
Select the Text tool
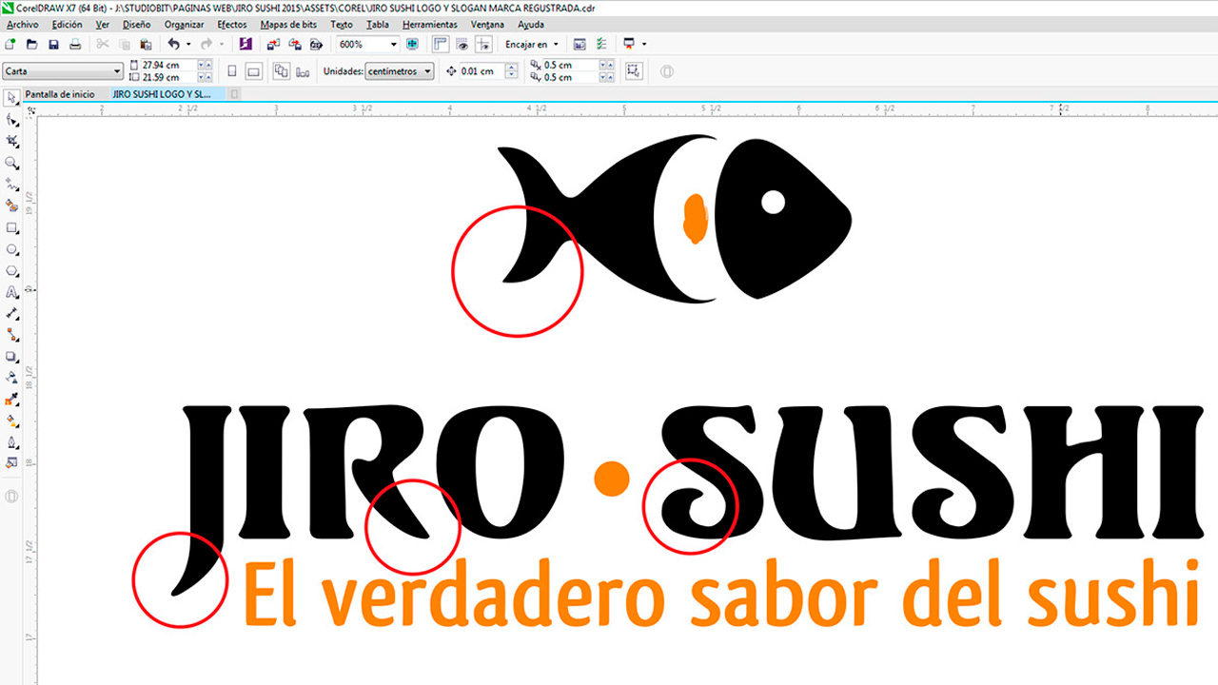pyautogui.click(x=11, y=292)
